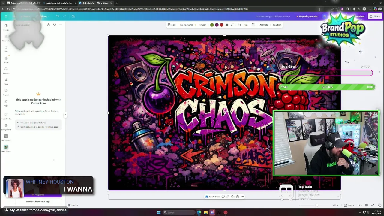The width and height of the screenshot is (384, 216).
Task: Duplicate the page with copy icon
Action: [233, 197]
